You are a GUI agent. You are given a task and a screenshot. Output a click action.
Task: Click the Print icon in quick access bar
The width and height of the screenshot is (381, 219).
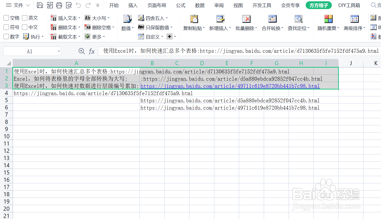(59, 5)
